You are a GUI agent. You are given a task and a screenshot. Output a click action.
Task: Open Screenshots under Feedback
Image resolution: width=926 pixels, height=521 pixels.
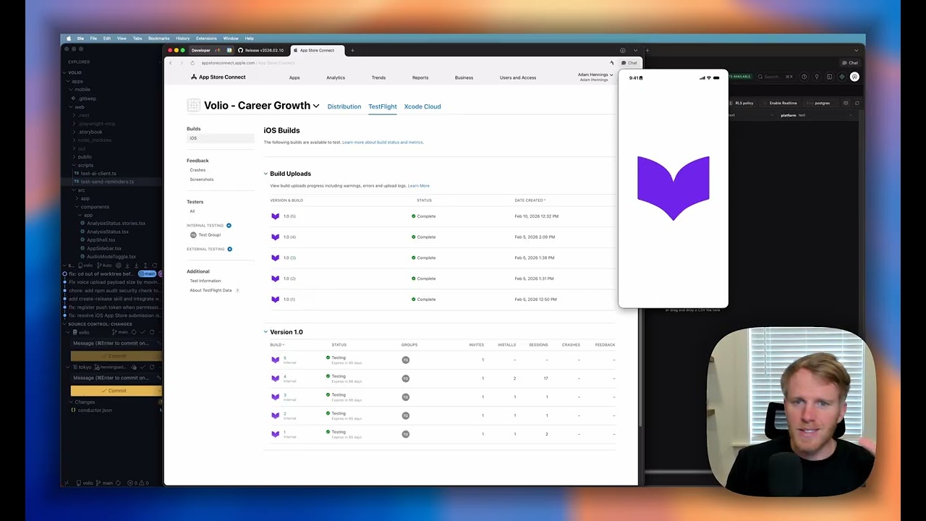coord(202,179)
